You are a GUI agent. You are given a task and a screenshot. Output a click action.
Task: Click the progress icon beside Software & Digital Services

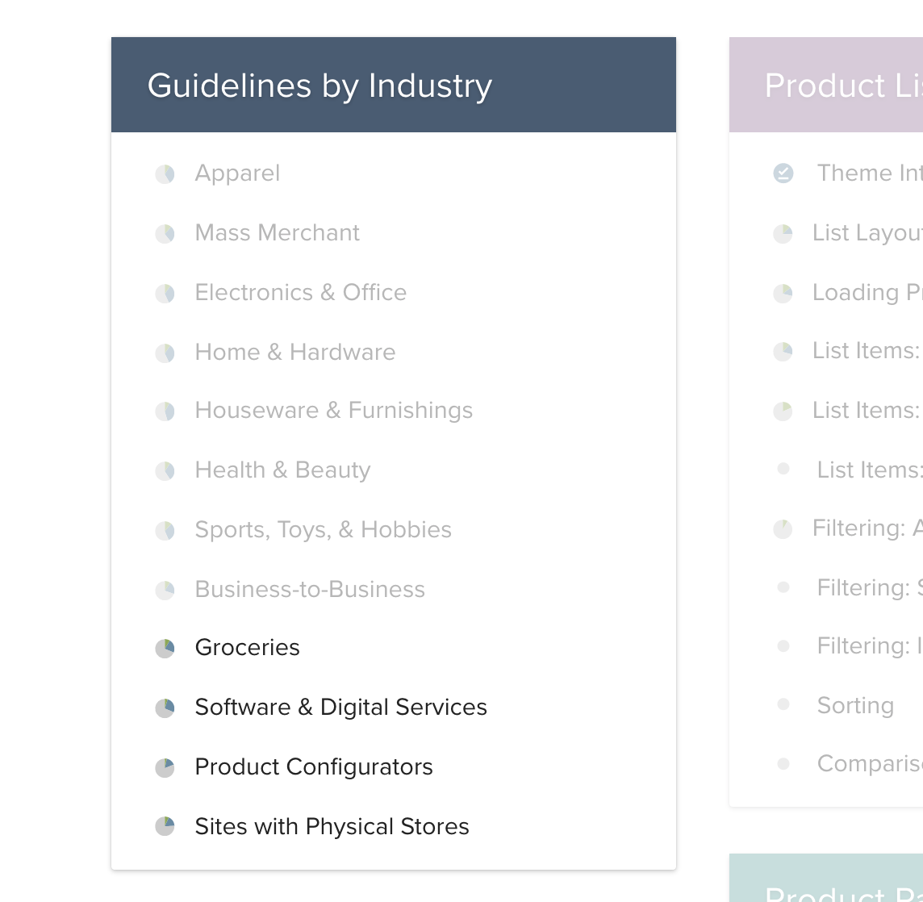tap(165, 708)
